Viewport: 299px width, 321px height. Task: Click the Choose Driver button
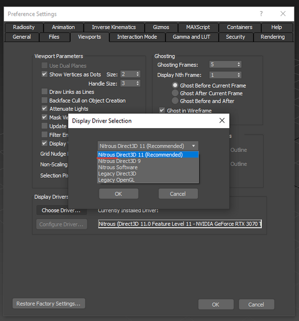tap(61, 210)
